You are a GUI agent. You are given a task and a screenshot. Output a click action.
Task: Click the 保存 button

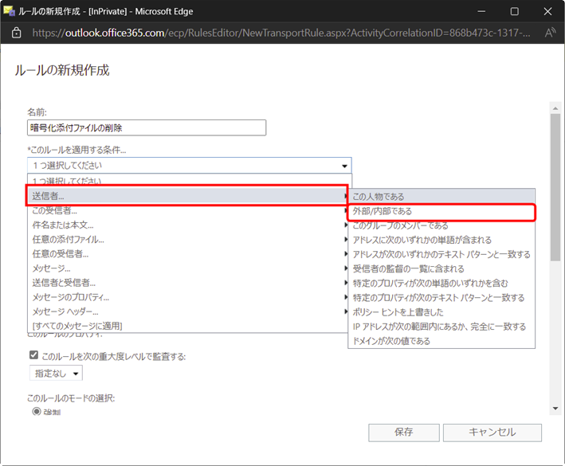(x=403, y=433)
